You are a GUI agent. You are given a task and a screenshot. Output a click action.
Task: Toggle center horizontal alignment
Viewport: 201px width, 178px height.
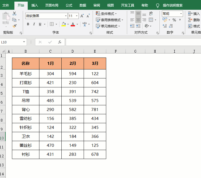[x=138, y=20]
